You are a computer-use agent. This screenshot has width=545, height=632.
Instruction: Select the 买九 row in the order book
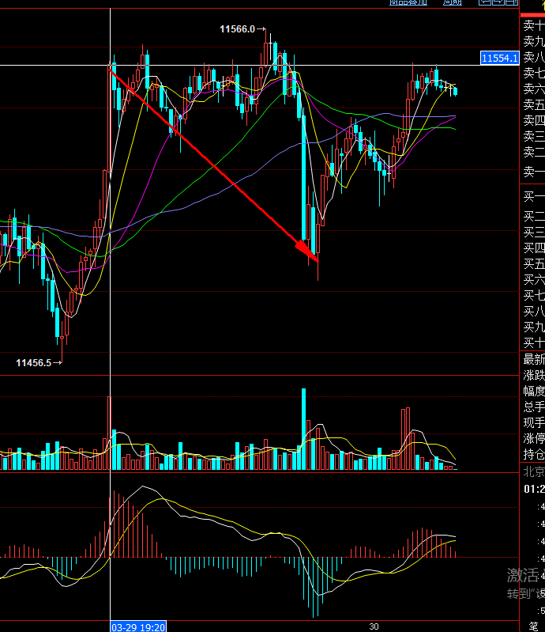534,327
